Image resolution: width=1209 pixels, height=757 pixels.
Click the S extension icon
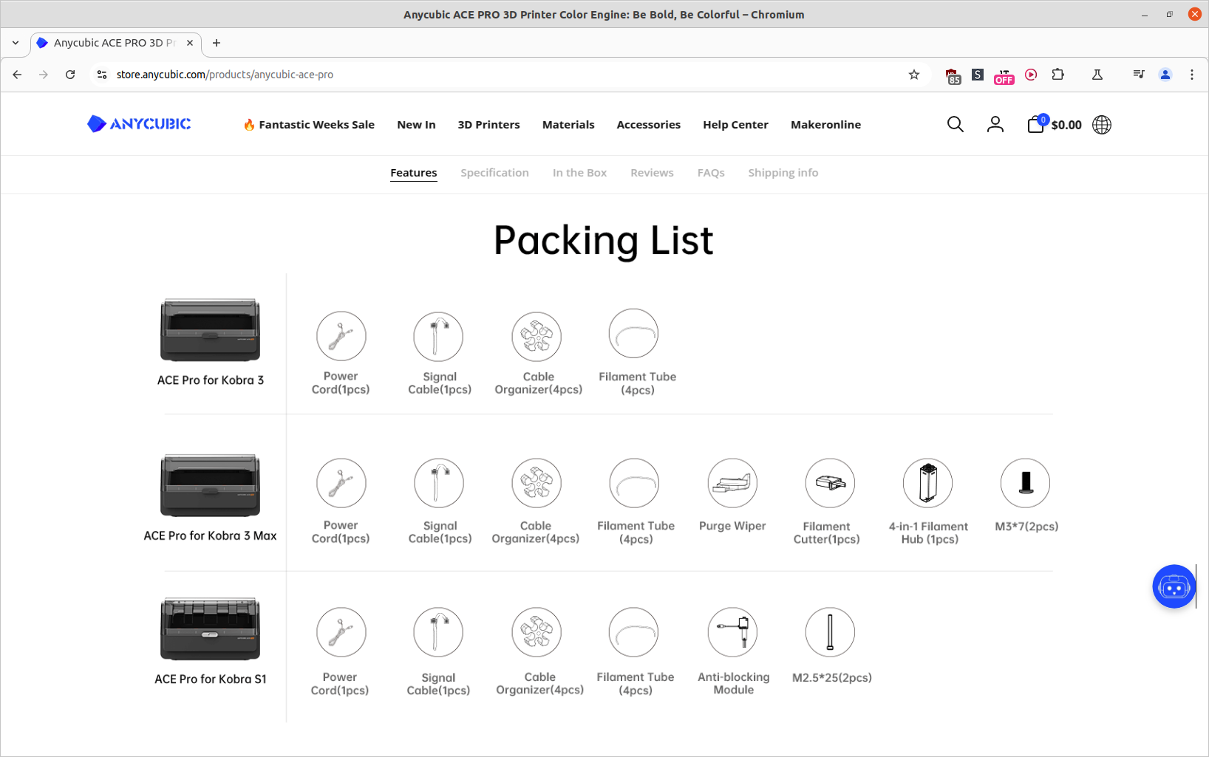pos(978,75)
